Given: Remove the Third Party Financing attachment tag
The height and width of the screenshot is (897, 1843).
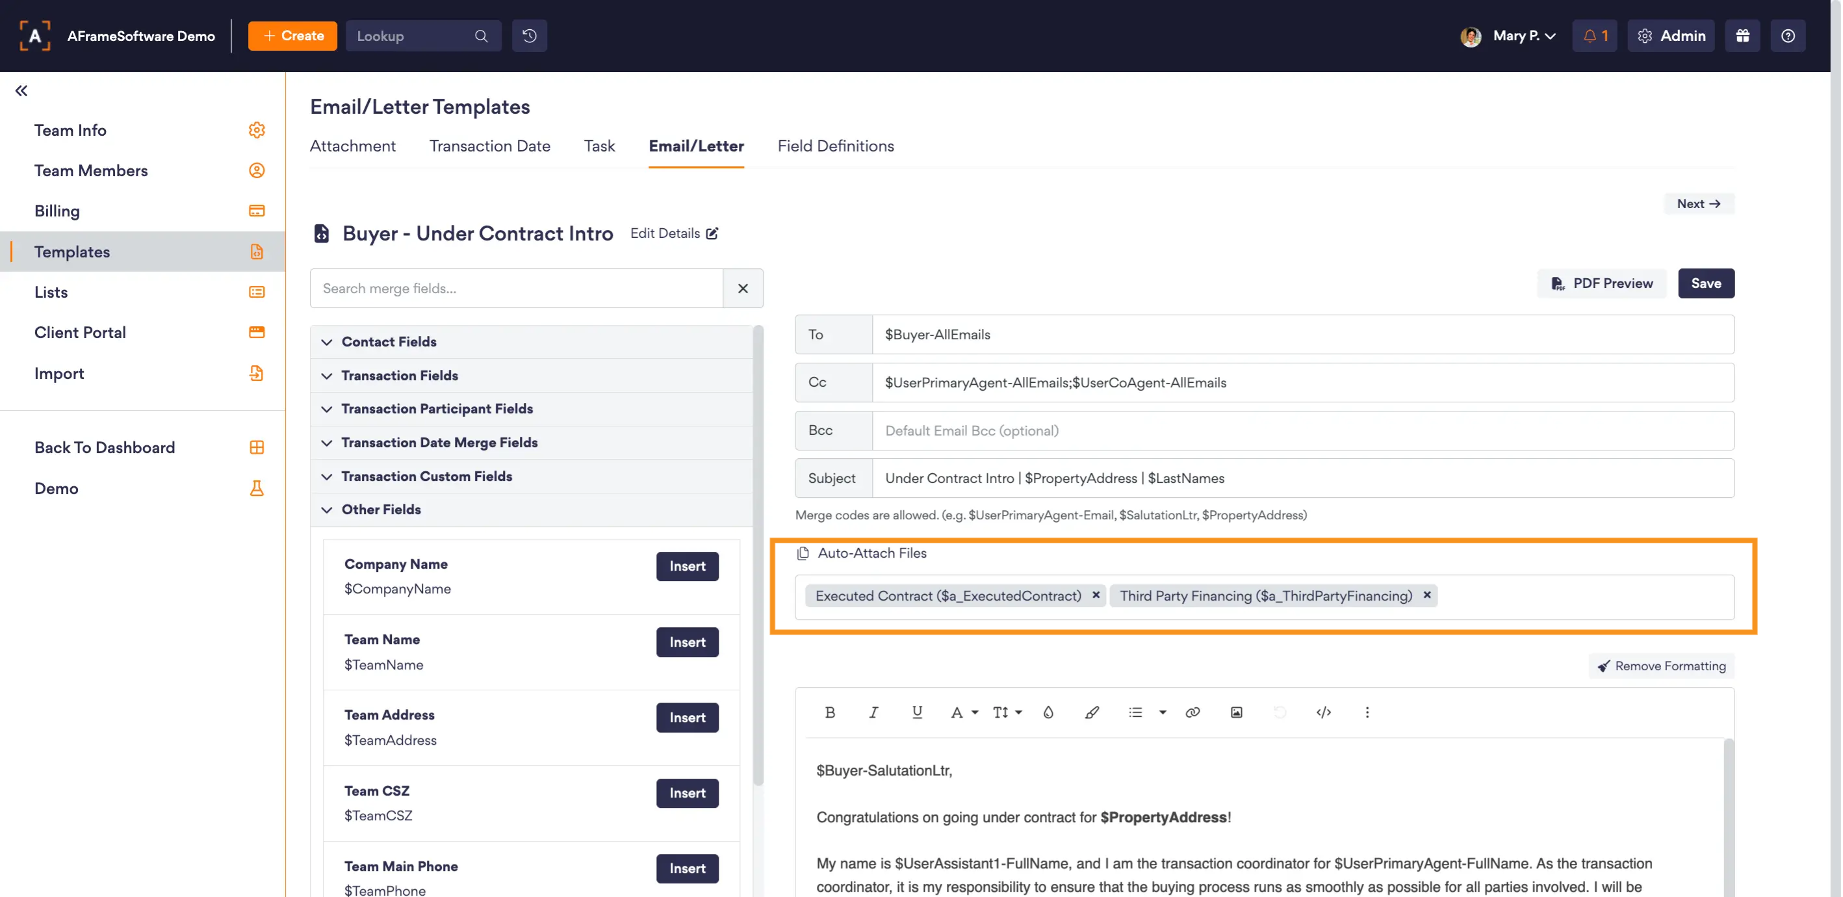Looking at the screenshot, I should point(1426,595).
